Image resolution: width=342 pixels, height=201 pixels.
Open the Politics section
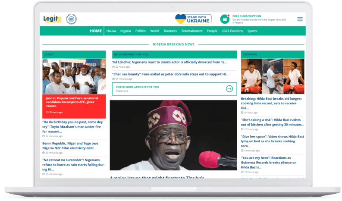click(x=141, y=31)
